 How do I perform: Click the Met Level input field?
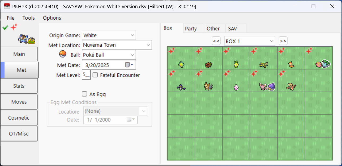pos(86,75)
